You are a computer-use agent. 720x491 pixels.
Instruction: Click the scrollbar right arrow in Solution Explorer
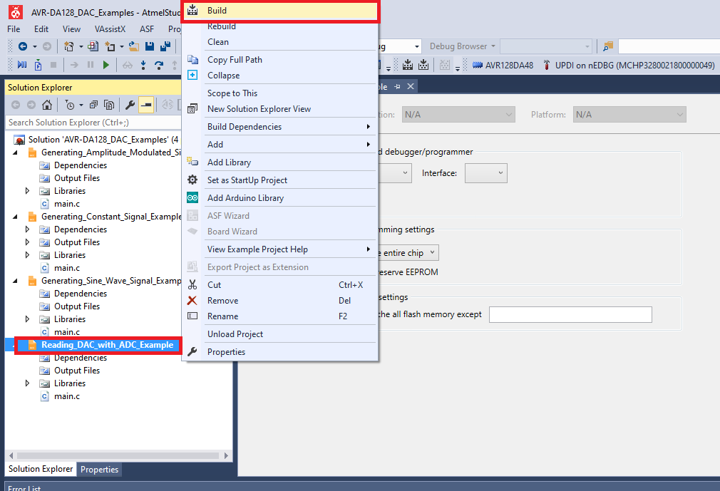pos(226,455)
